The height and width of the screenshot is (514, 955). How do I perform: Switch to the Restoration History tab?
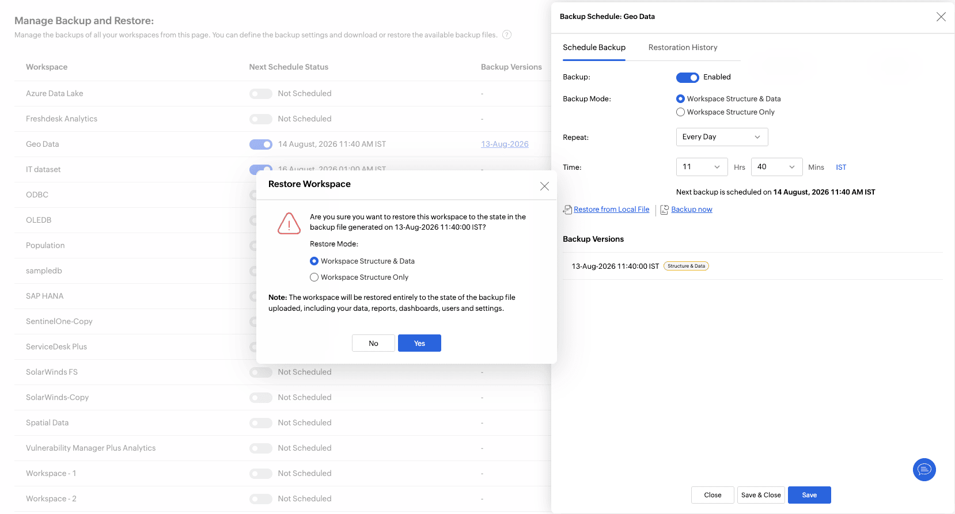click(683, 47)
